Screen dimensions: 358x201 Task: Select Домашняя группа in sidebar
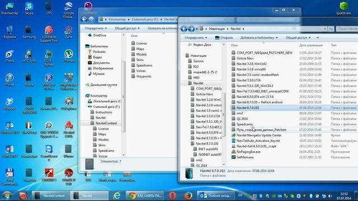click(x=103, y=85)
